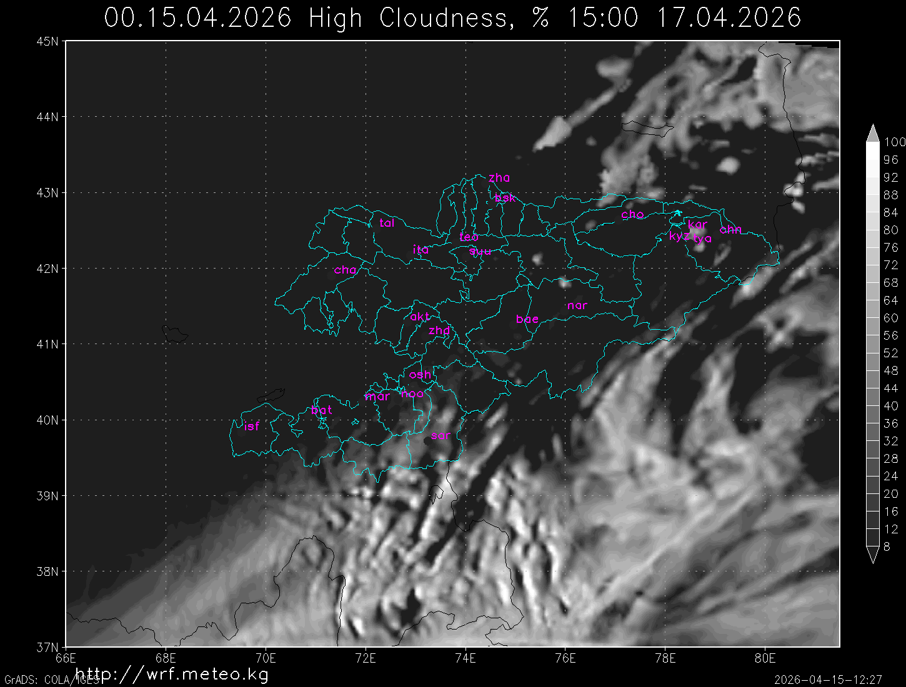Click the 'osh' station label
The width and height of the screenshot is (906, 687).
[x=420, y=375]
